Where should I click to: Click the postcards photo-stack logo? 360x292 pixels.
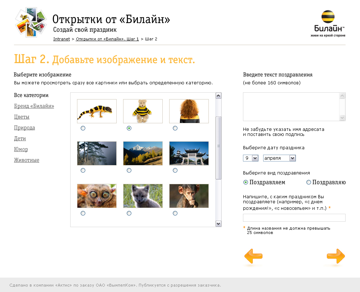(31, 22)
